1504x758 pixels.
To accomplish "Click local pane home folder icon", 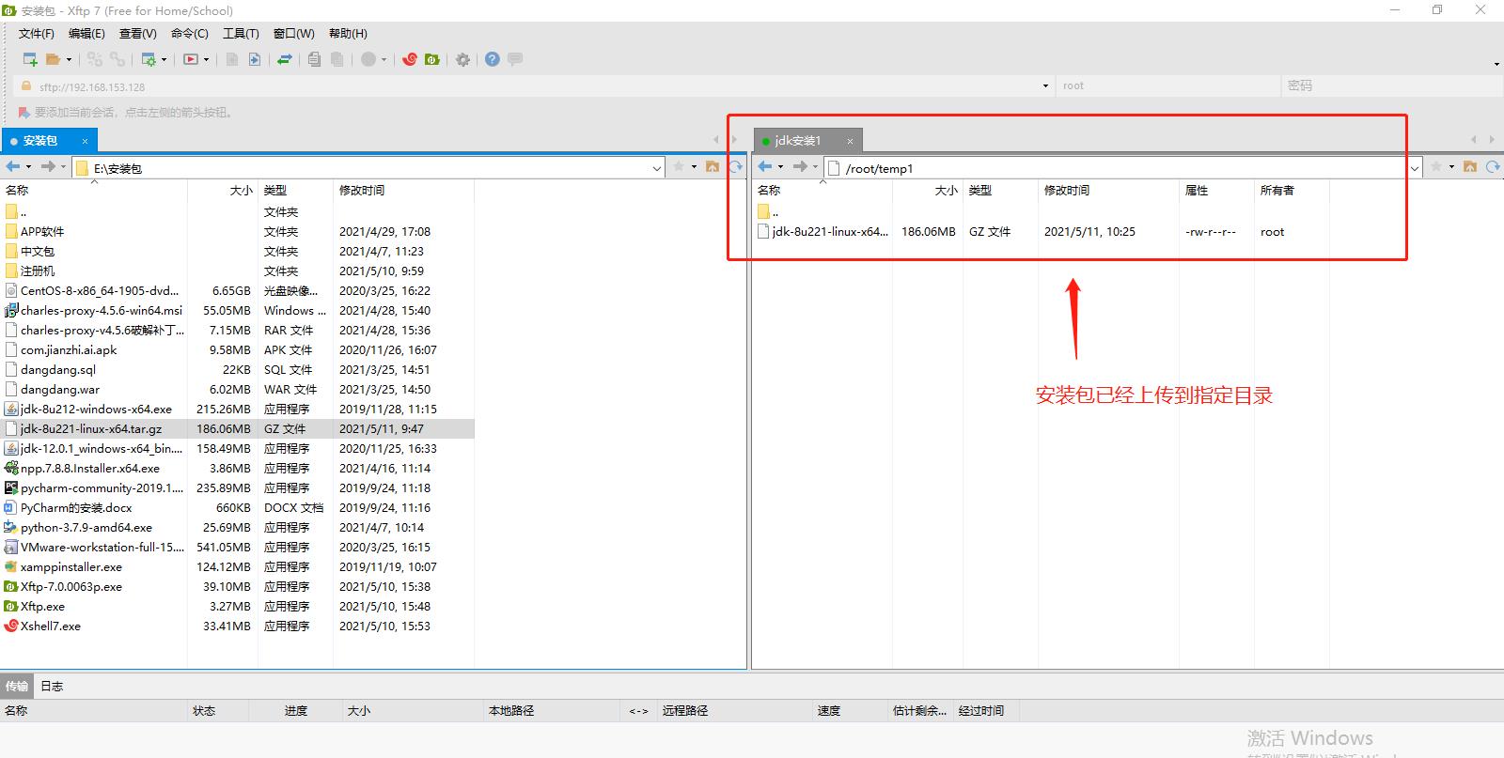I will click(713, 167).
